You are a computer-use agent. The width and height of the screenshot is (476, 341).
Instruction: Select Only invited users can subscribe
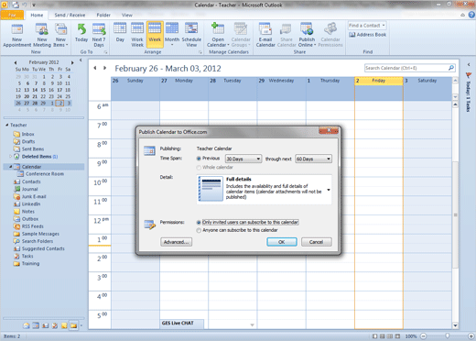point(199,222)
